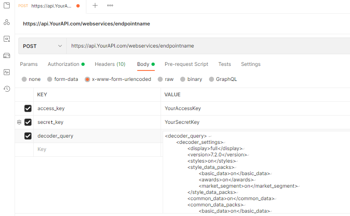Click the decoder_query XML value editor

[x=257, y=172]
